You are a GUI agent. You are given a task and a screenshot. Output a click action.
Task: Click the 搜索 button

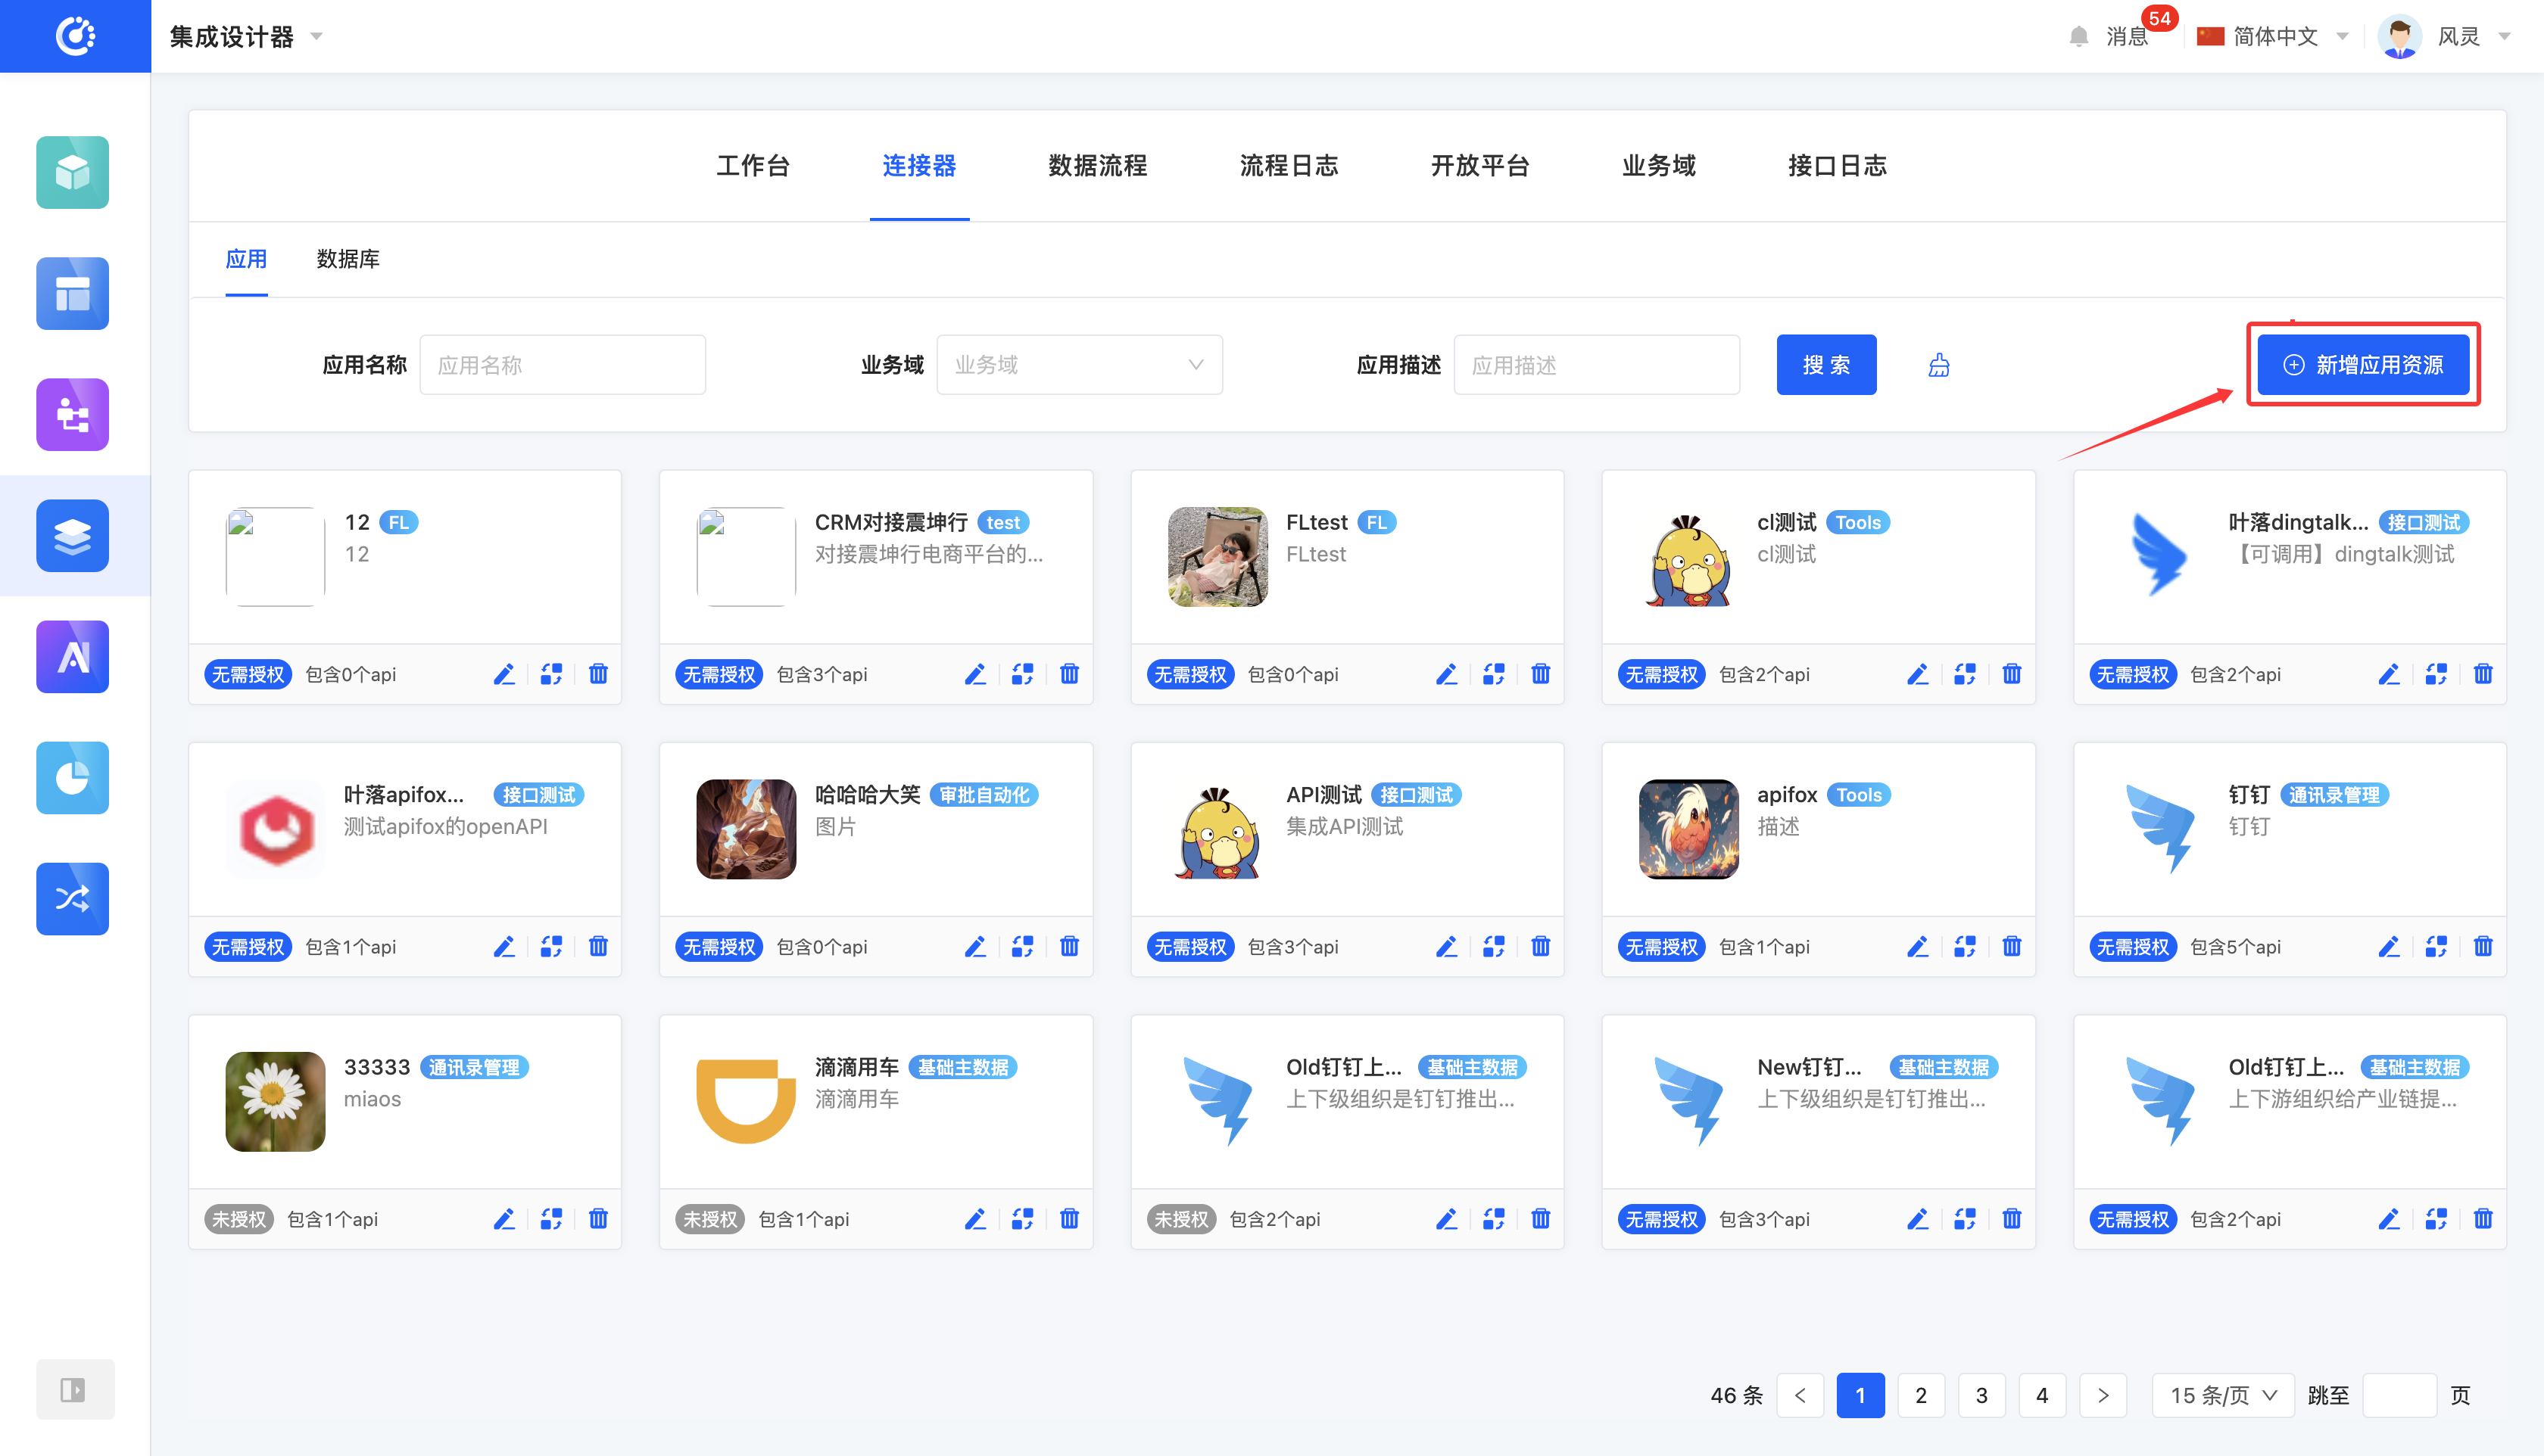[x=1825, y=365]
